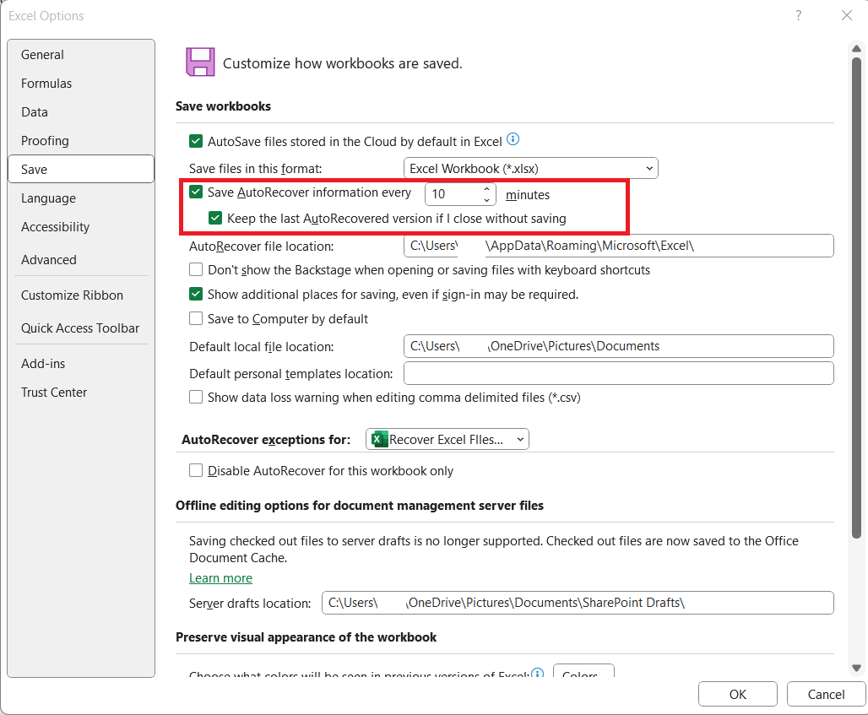Select the Add-ins category
Screen dimensions: 868x715
click(x=81, y=364)
